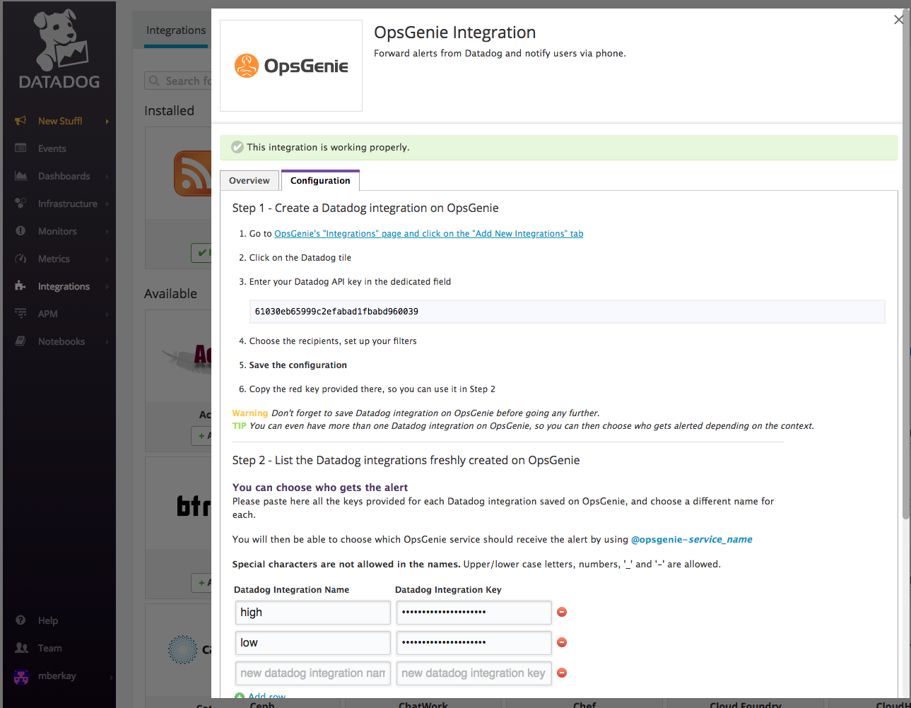The width and height of the screenshot is (911, 708).
Task: Click the Events sidebar icon
Action: [x=20, y=148]
